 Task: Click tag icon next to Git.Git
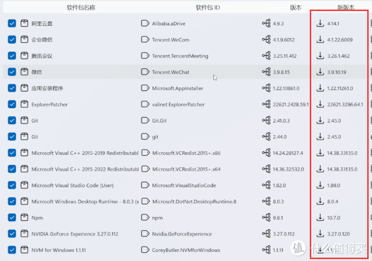pos(145,120)
